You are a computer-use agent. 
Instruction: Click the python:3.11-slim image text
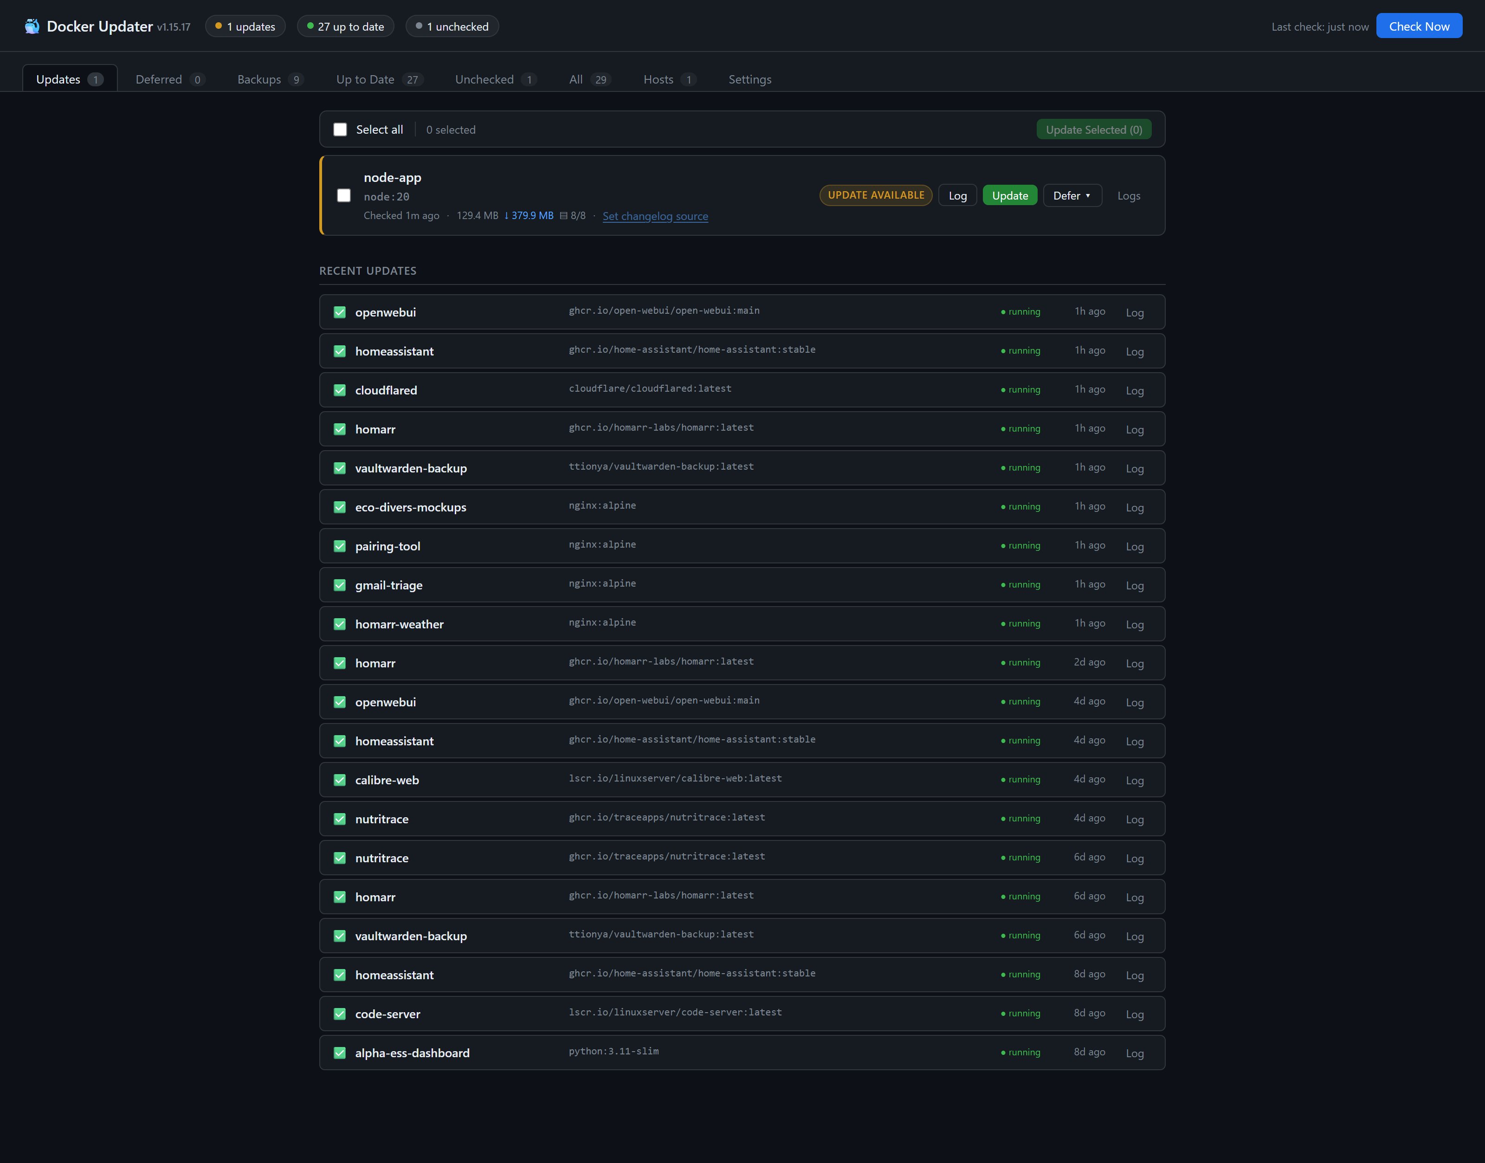click(613, 1051)
